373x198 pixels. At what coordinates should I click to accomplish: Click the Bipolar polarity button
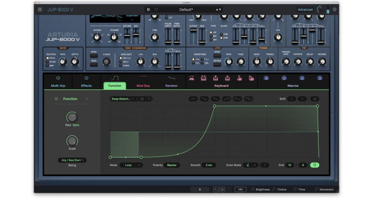tap(172, 165)
